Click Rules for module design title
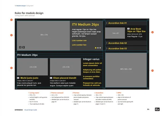164x118 pixels. [29, 13]
